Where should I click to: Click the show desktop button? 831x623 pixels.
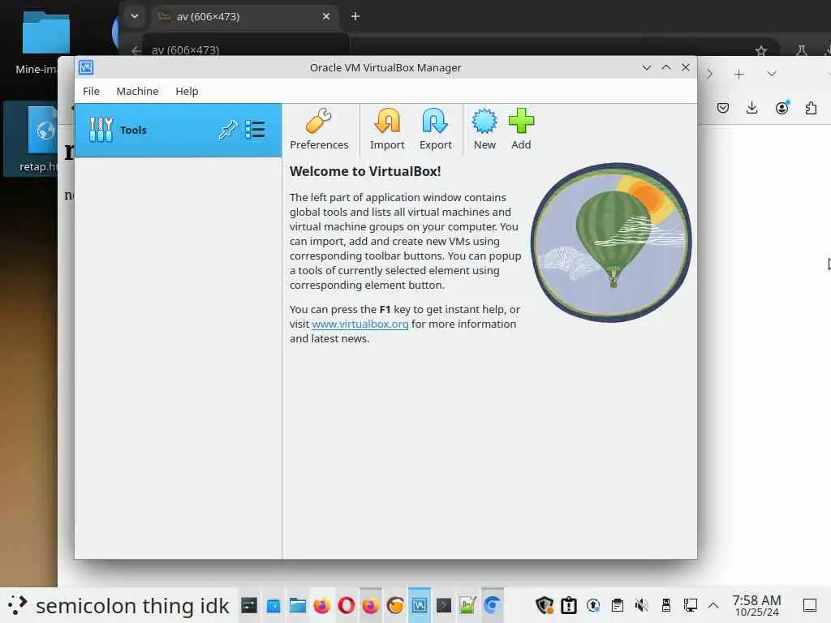point(810,605)
